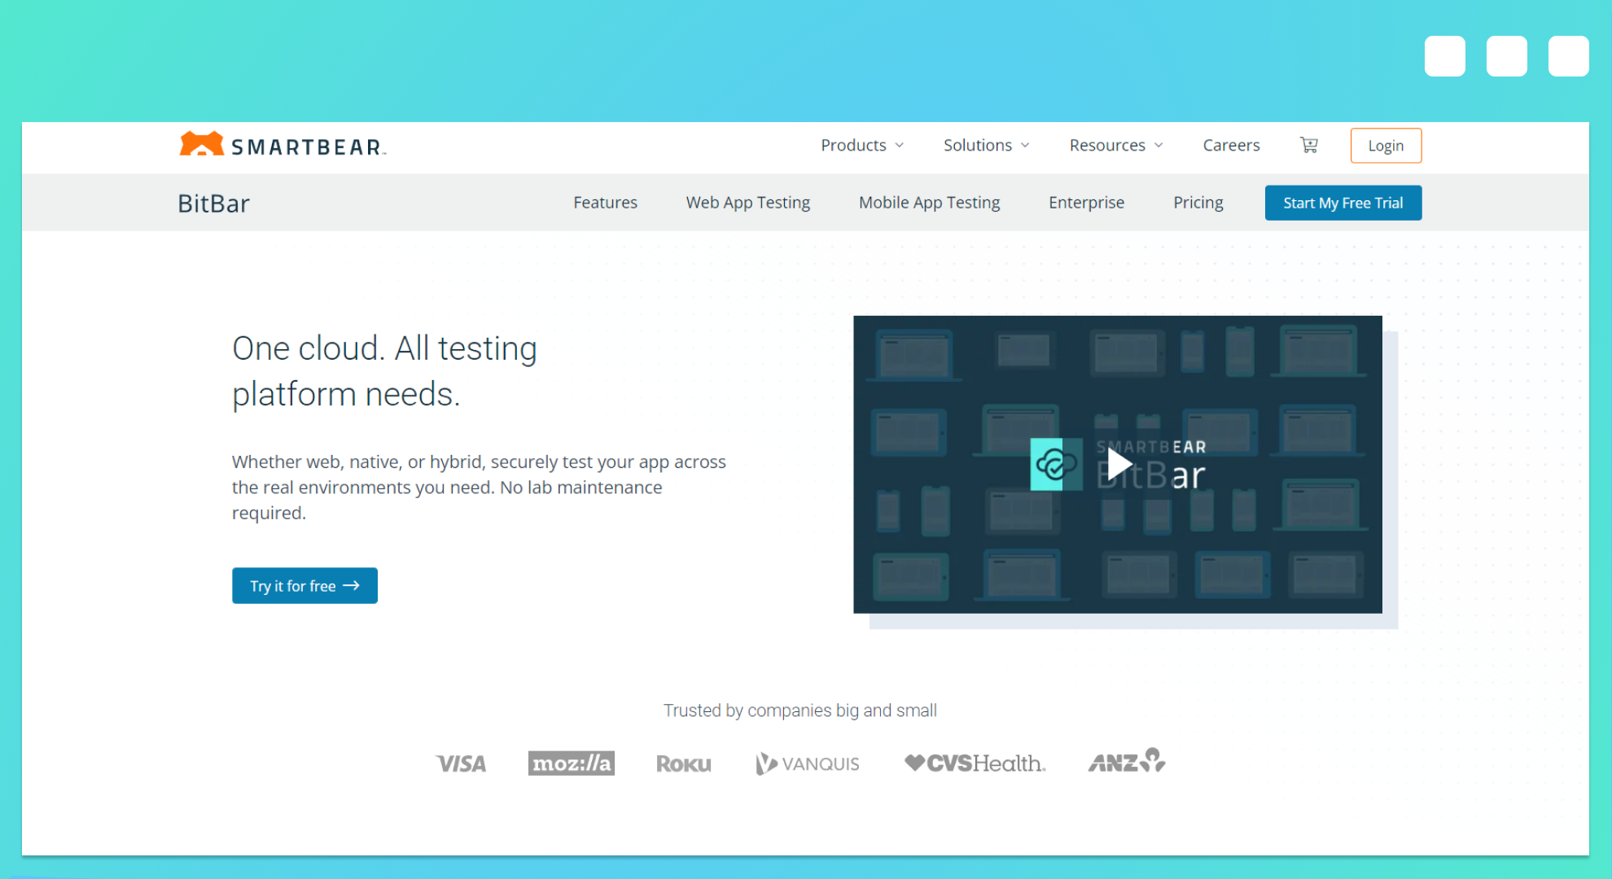Play the BitBar video

[1119, 465]
